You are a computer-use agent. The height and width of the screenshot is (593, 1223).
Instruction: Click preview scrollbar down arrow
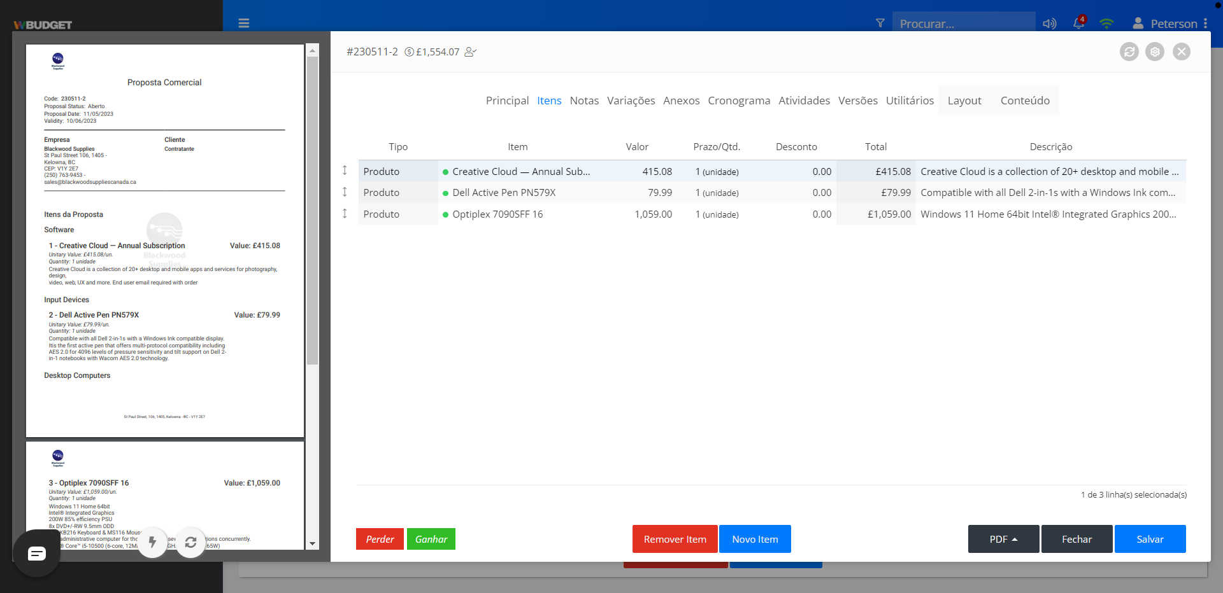pos(312,544)
